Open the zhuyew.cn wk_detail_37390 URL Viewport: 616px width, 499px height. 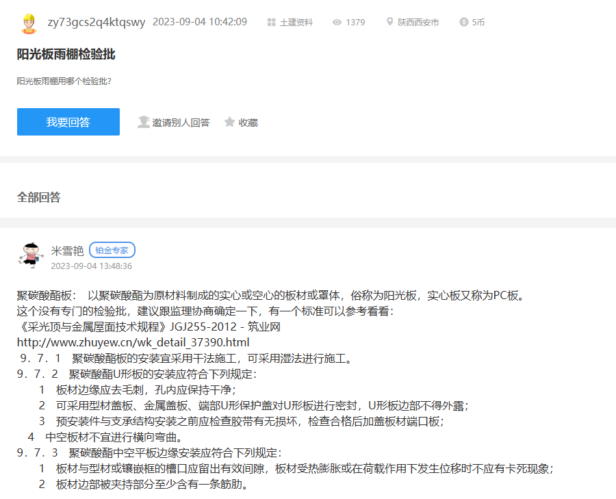click(133, 343)
